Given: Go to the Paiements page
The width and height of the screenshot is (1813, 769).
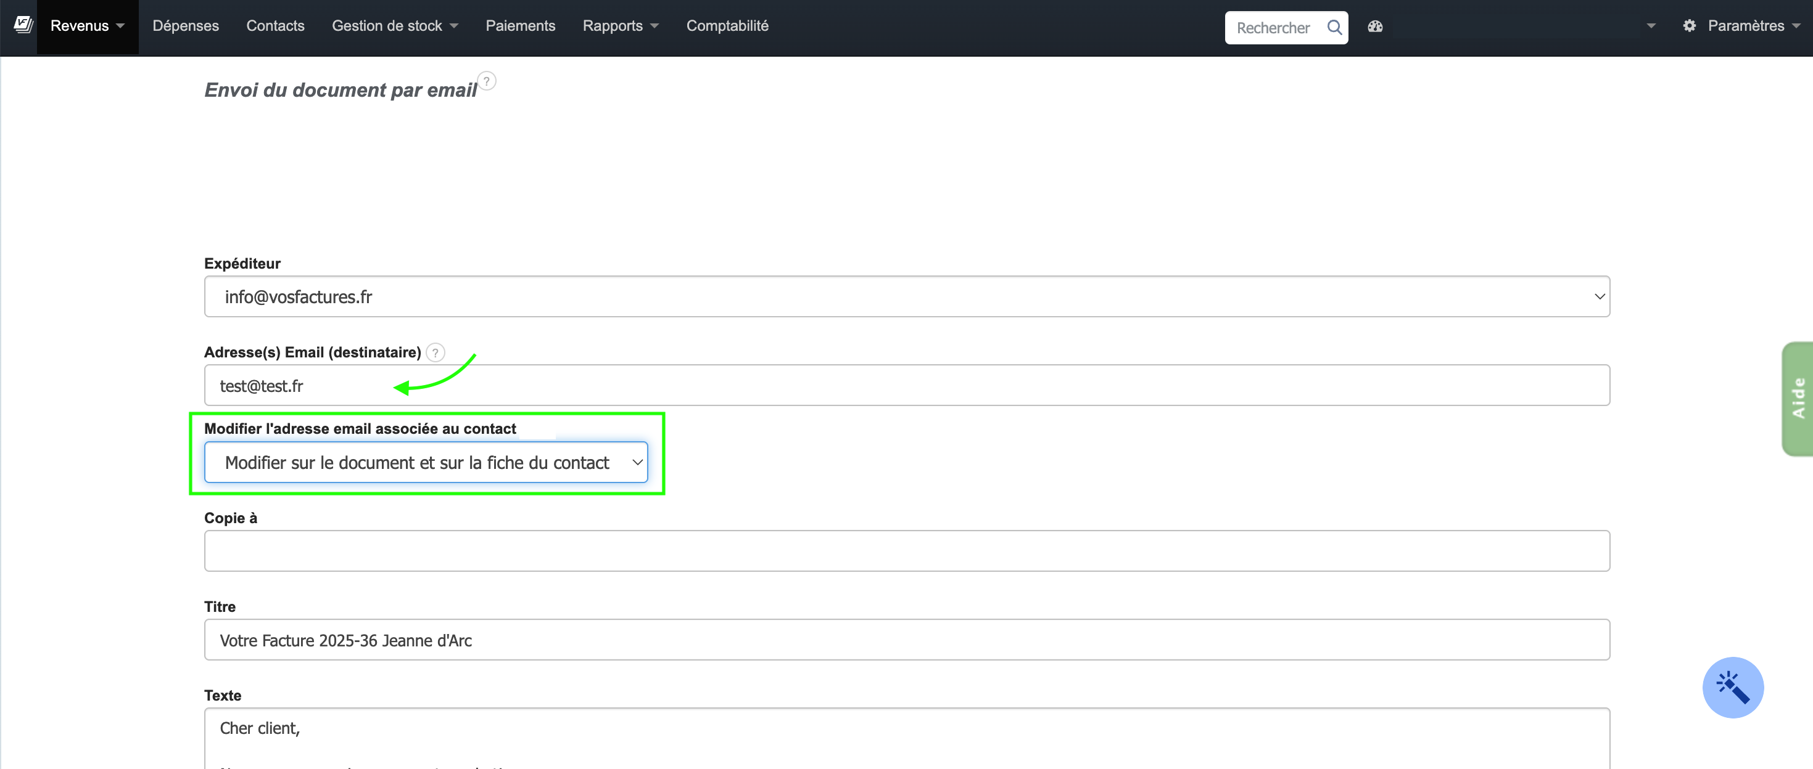Looking at the screenshot, I should [x=520, y=26].
